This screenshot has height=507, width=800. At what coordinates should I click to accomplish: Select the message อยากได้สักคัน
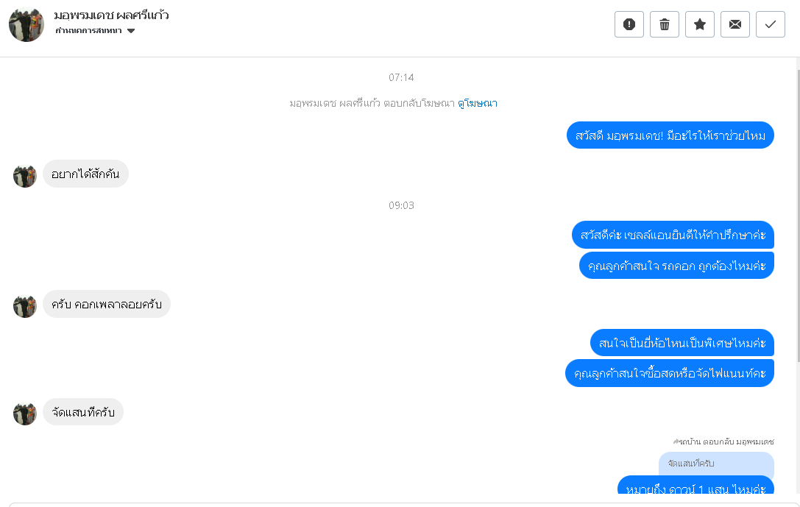[85, 174]
